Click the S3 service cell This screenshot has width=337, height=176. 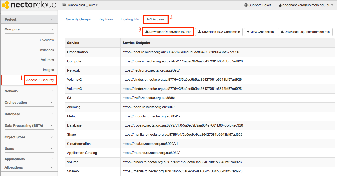click(x=93, y=98)
